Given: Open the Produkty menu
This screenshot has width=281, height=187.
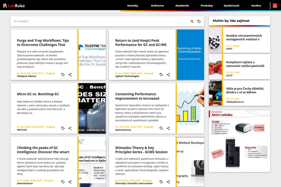Looking at the screenshot, I should coord(207,6).
